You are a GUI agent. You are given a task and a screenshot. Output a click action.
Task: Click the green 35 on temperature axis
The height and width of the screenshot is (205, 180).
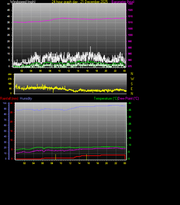point(130,110)
